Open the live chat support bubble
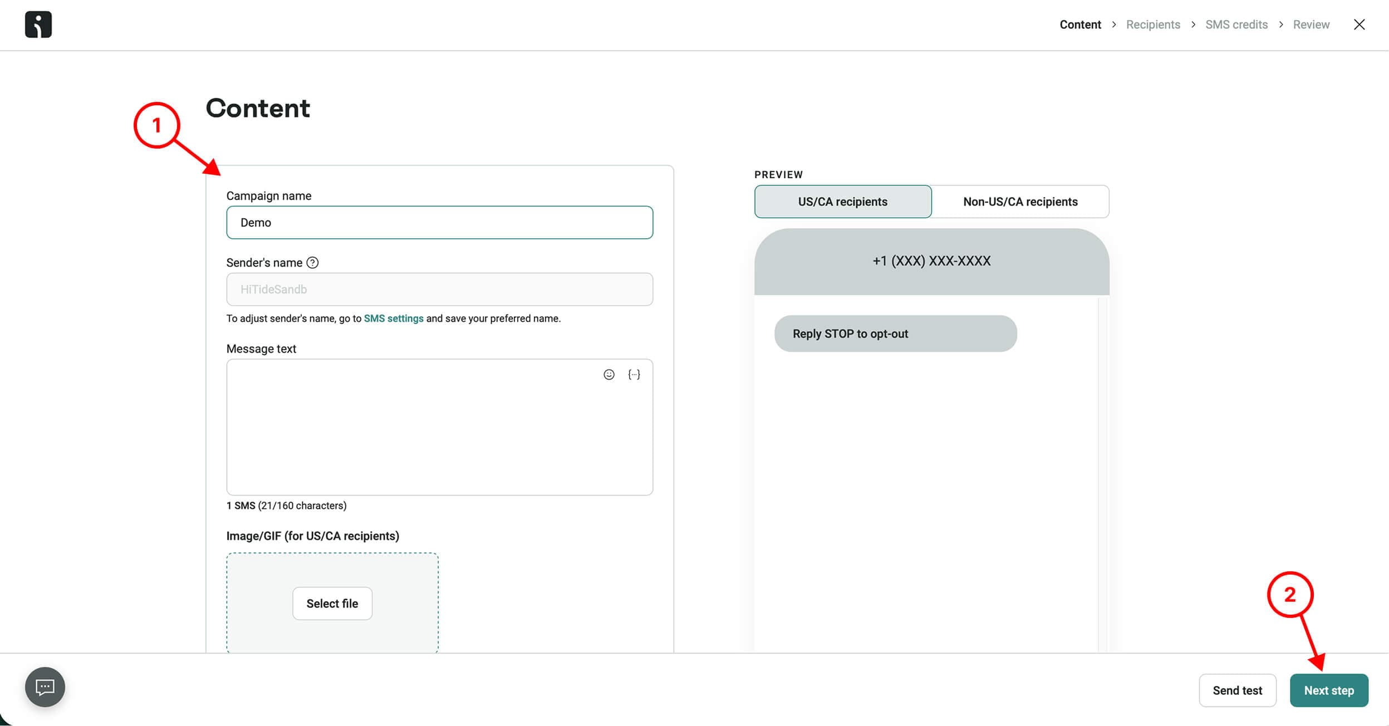Viewport: 1389px width, 726px height. pos(45,687)
